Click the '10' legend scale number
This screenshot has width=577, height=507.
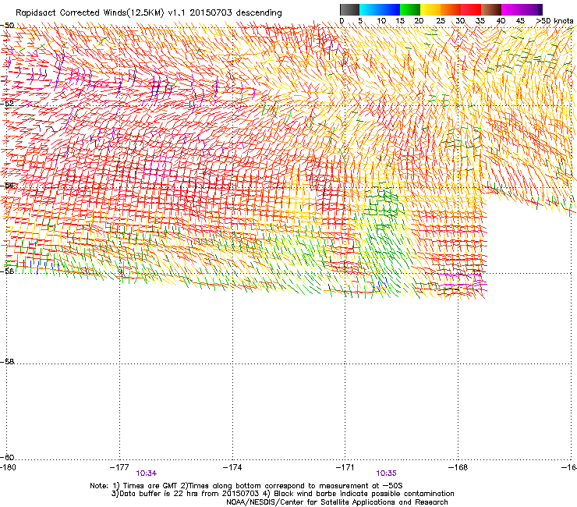pyautogui.click(x=381, y=21)
